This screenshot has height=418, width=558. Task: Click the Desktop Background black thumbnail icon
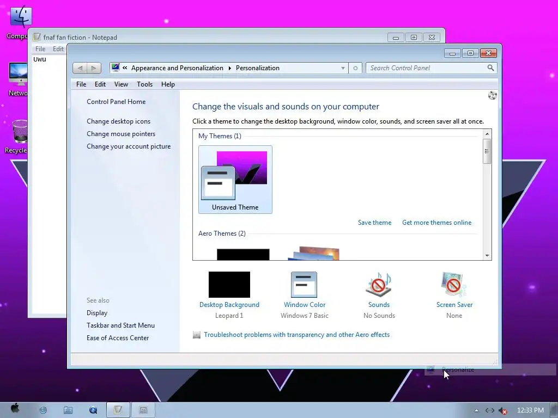point(229,284)
